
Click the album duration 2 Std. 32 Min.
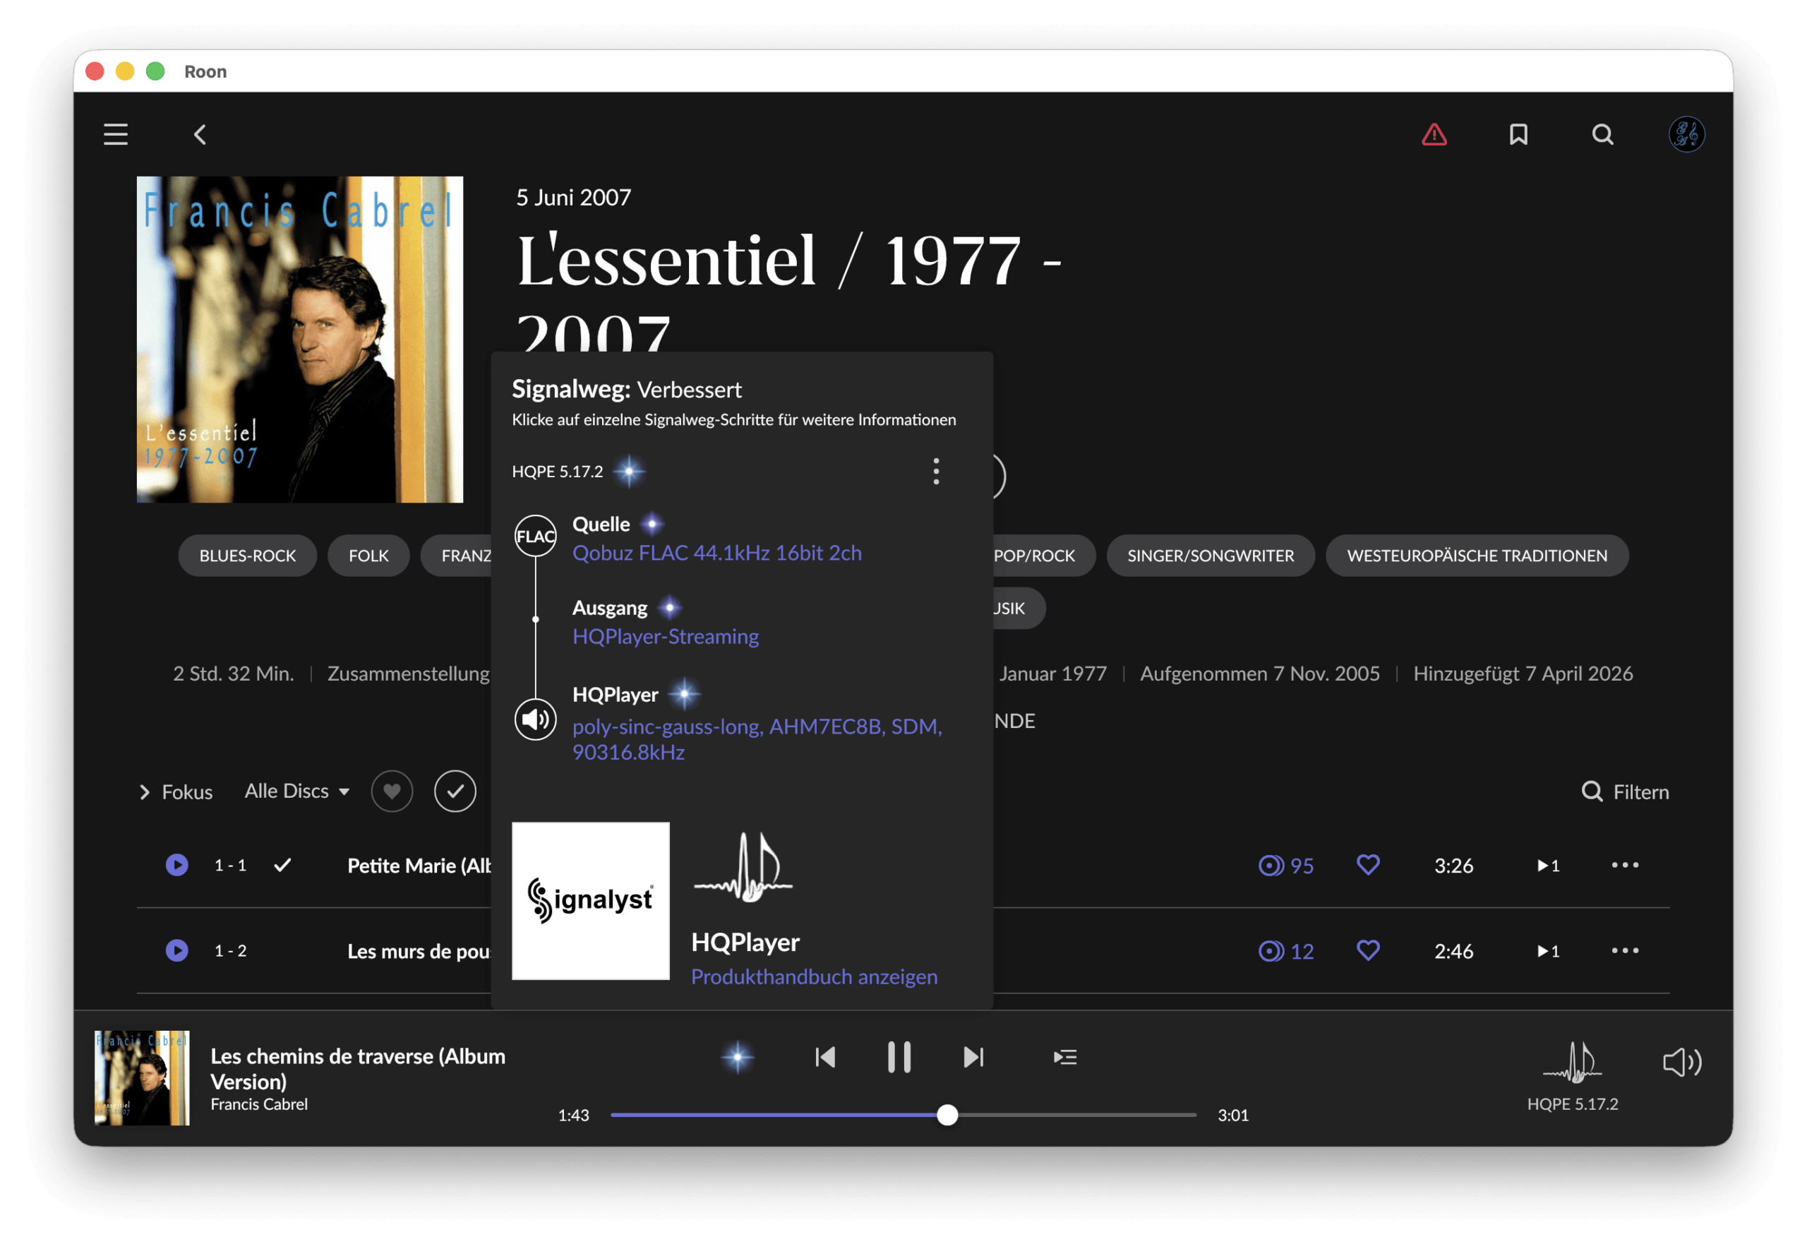click(233, 674)
